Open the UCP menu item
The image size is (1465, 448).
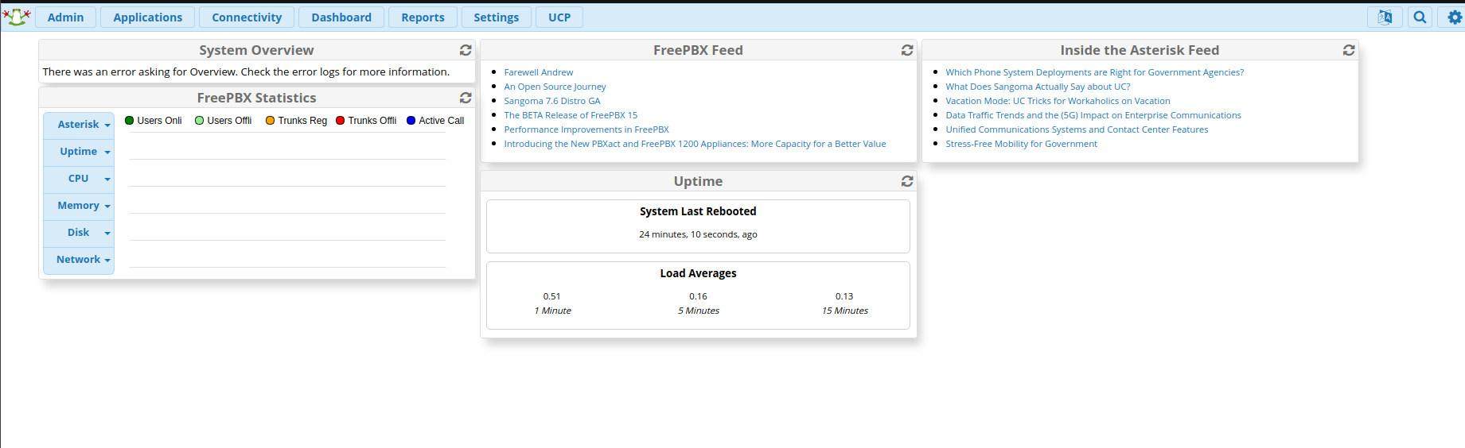click(559, 17)
